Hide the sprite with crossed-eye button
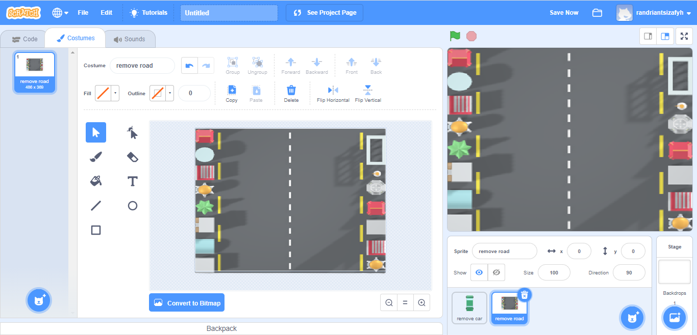This screenshot has width=697, height=335. (x=496, y=272)
